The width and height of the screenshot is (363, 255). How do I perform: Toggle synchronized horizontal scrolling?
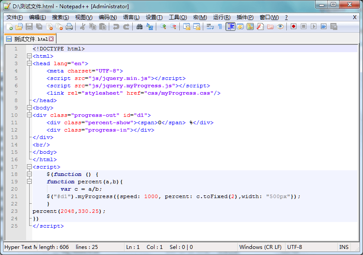pyautogui.click(x=197, y=27)
